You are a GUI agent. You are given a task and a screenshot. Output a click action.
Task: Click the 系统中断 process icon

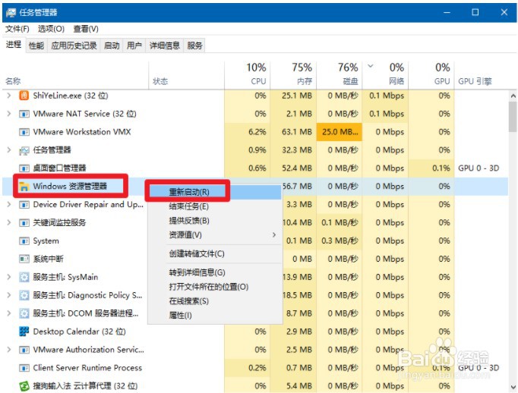[24, 259]
